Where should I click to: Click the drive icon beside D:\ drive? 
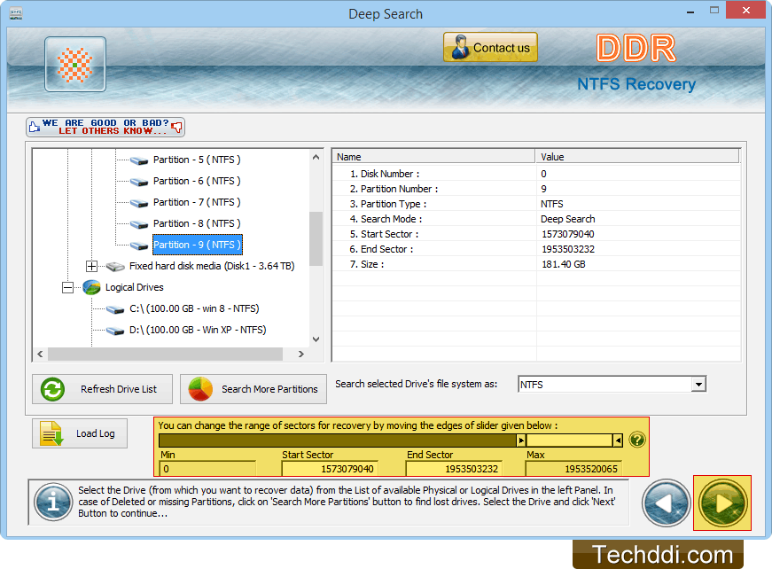[115, 331]
